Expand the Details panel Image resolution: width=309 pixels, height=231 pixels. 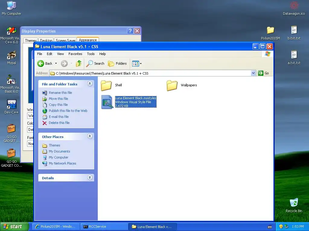(90, 177)
